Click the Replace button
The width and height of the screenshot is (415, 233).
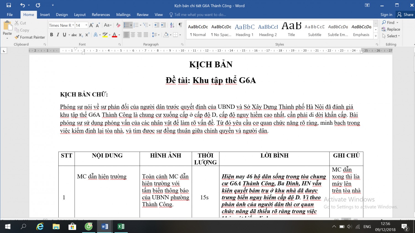(x=391, y=29)
